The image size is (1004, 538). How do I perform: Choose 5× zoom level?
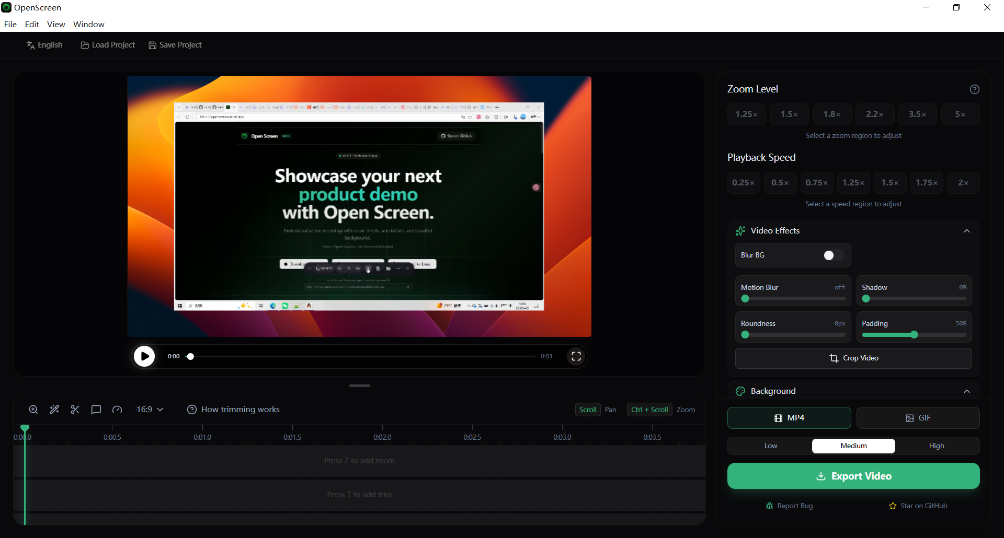pos(961,114)
